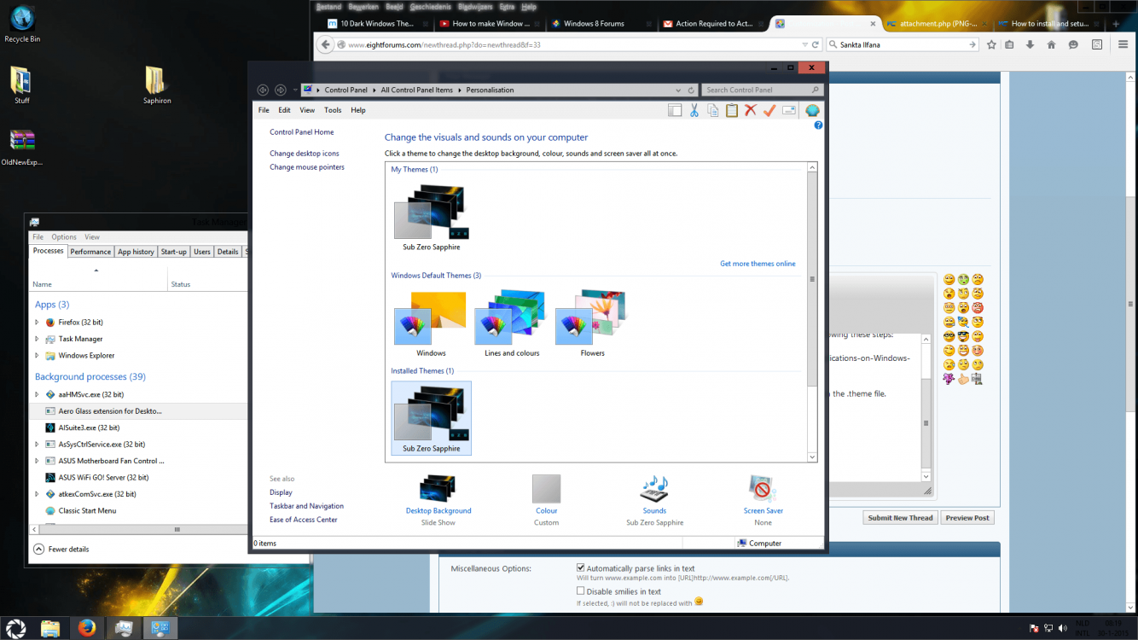Open Change desktop icons link

pos(305,154)
